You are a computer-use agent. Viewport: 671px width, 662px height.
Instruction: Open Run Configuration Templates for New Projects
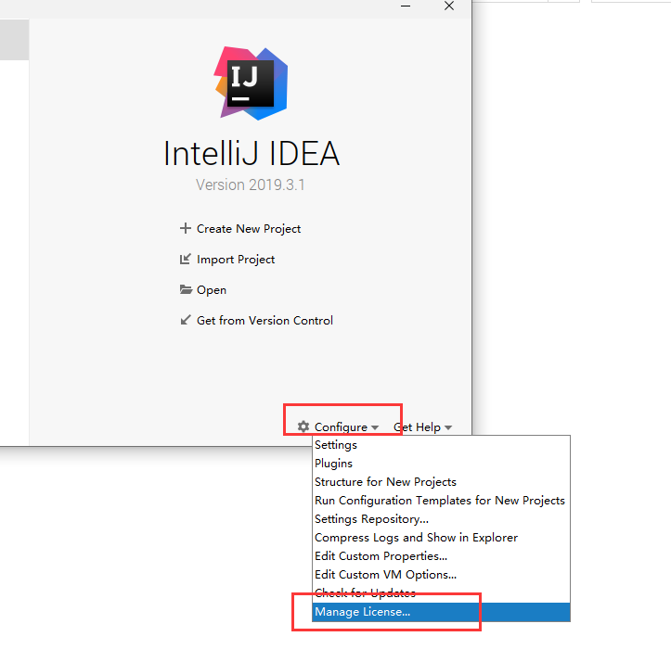441,501
